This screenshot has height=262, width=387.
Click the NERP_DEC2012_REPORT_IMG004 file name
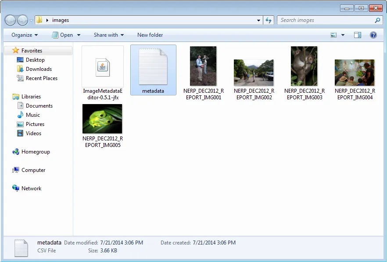tap(355, 94)
